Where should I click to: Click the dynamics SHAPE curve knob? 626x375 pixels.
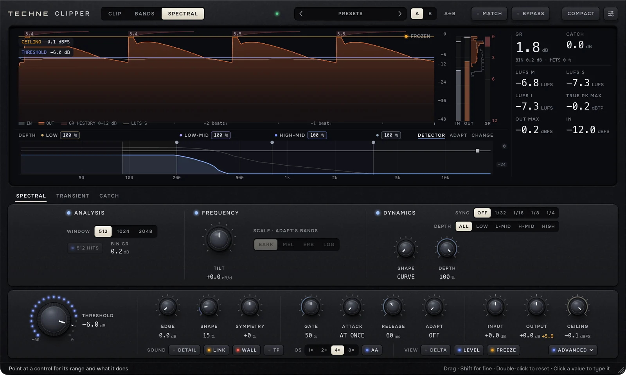pyautogui.click(x=406, y=248)
